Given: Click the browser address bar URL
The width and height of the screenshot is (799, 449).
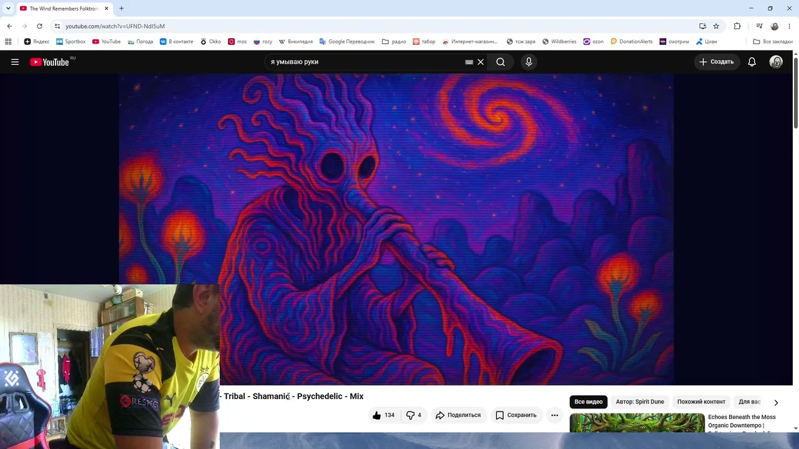Looking at the screenshot, I should point(115,26).
